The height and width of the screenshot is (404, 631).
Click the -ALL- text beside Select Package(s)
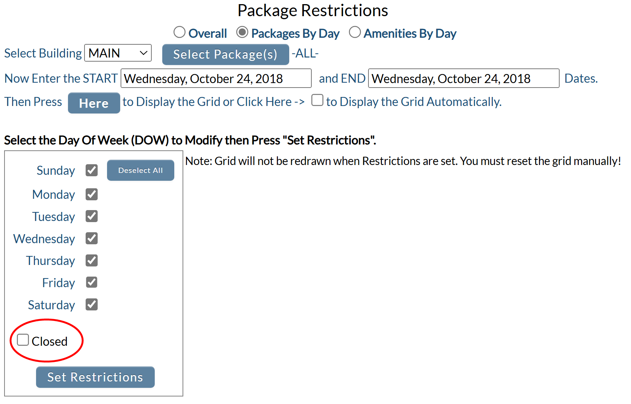click(305, 54)
